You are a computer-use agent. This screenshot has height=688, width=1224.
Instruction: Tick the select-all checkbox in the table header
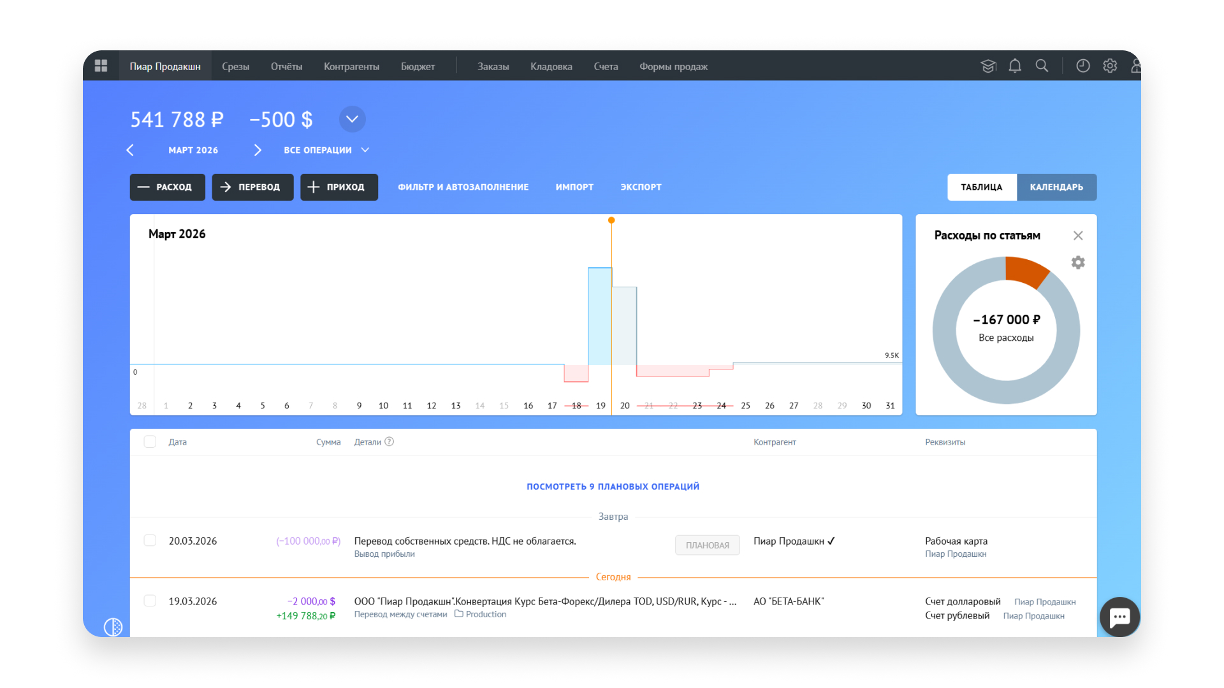150,441
